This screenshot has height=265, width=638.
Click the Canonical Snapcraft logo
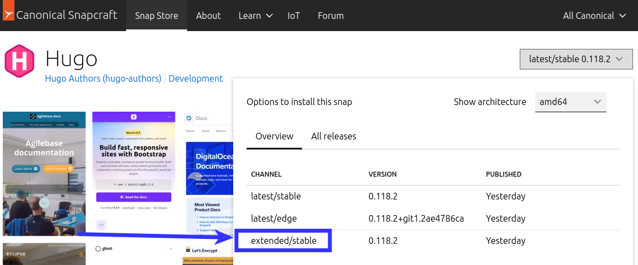tap(60, 16)
